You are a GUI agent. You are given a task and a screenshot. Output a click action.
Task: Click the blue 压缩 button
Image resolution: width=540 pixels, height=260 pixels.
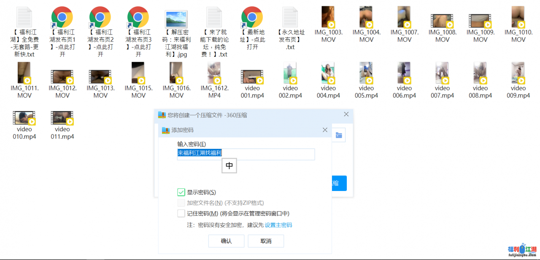338,183
